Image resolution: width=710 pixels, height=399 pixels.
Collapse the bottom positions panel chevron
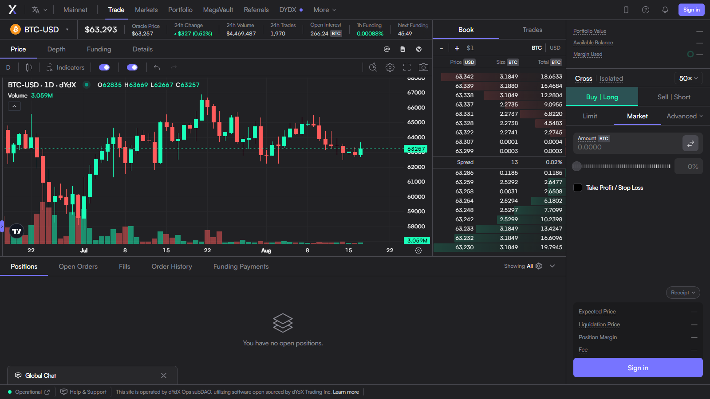point(552,266)
